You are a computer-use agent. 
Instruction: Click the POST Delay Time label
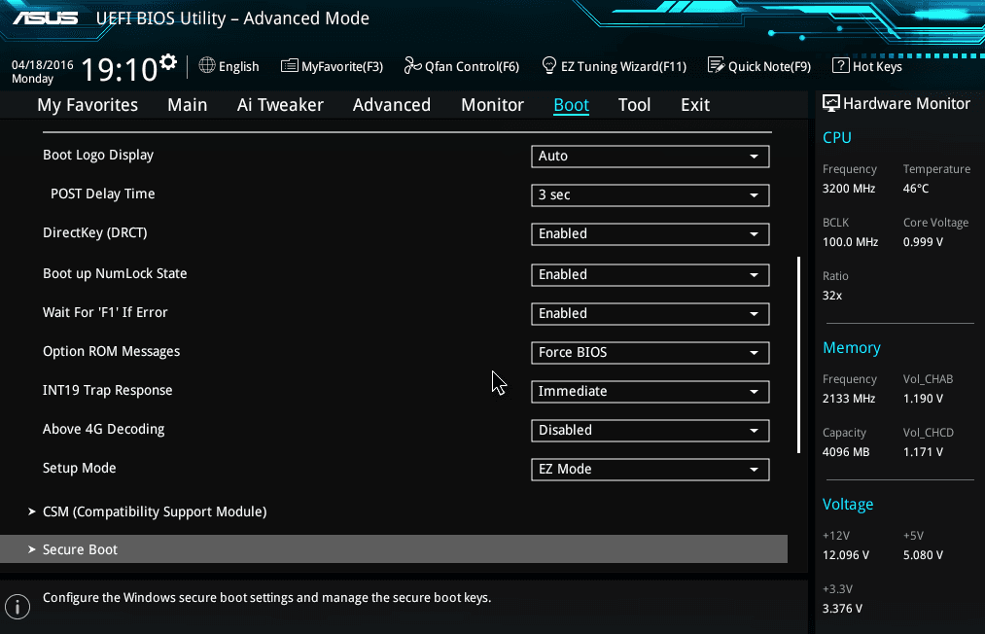click(x=102, y=194)
